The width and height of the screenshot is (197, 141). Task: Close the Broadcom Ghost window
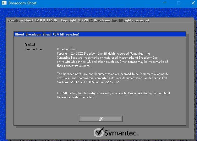pos(193,3)
